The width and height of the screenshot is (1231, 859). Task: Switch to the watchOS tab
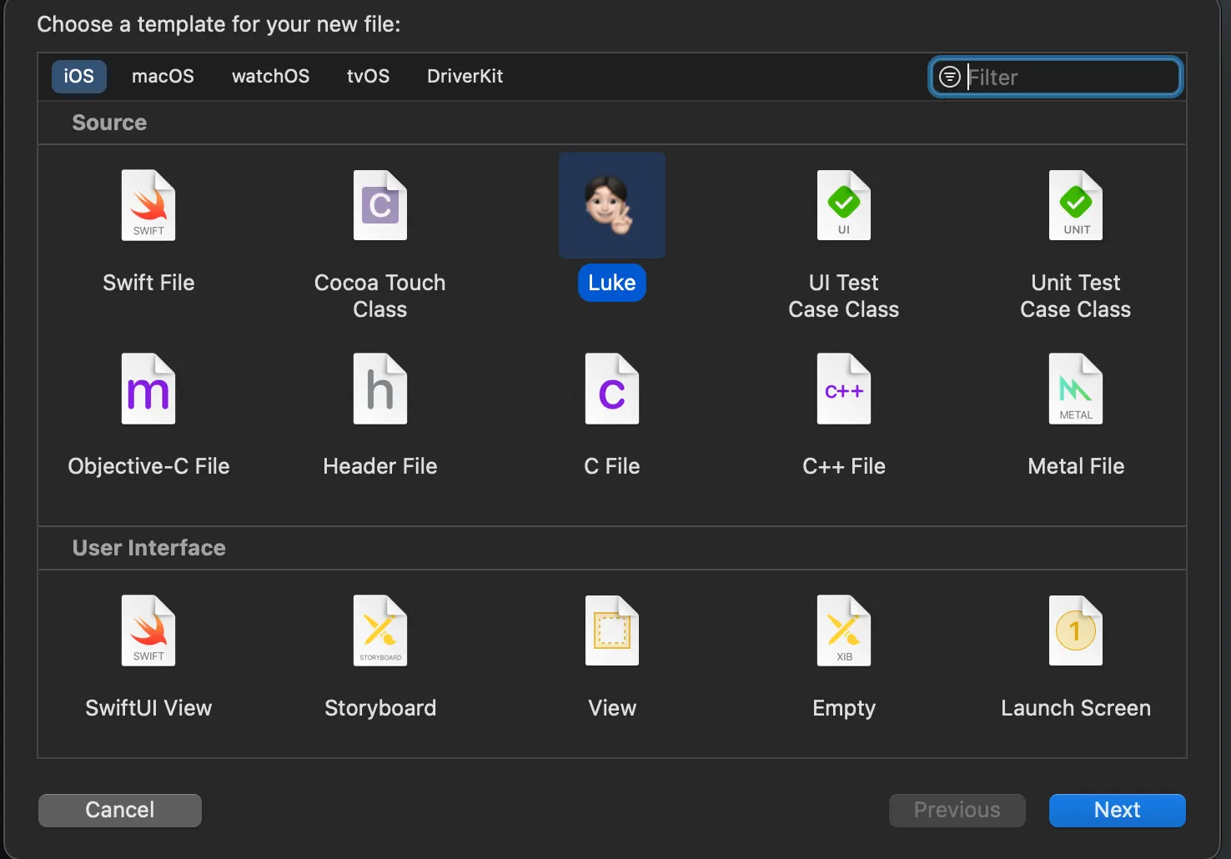point(270,76)
